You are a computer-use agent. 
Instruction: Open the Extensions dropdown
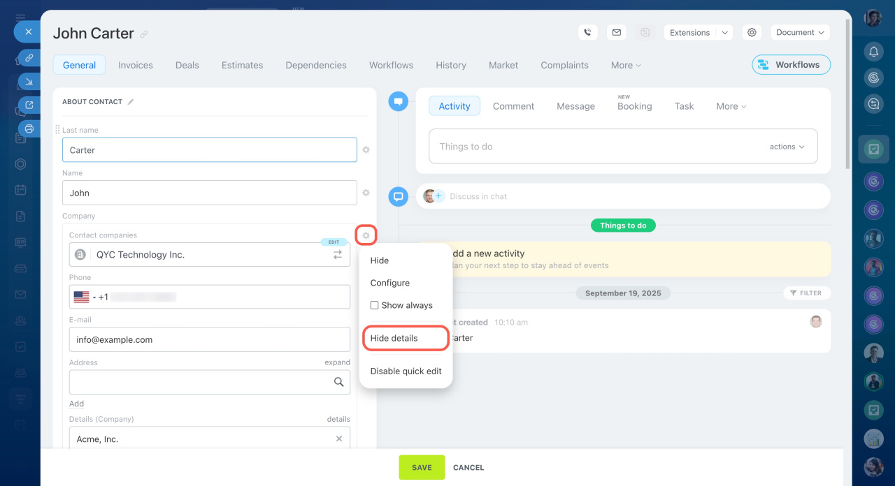[x=697, y=32]
